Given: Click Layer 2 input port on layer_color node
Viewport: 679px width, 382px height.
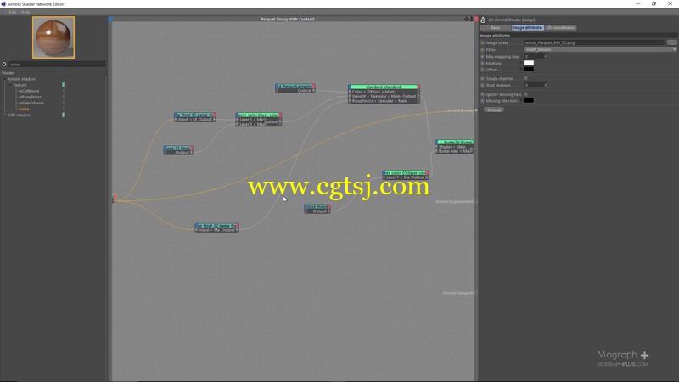Looking at the screenshot, I should pos(238,124).
